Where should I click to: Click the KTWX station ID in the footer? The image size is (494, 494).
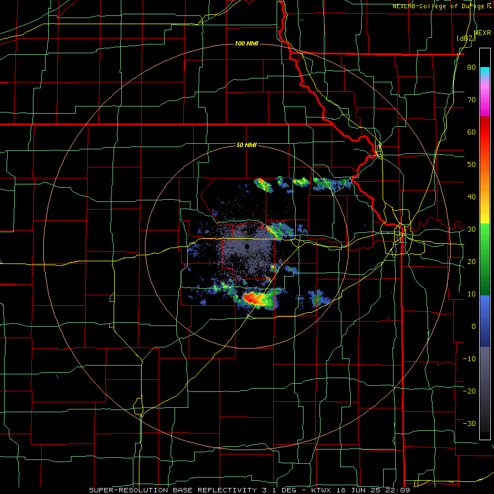321,490
